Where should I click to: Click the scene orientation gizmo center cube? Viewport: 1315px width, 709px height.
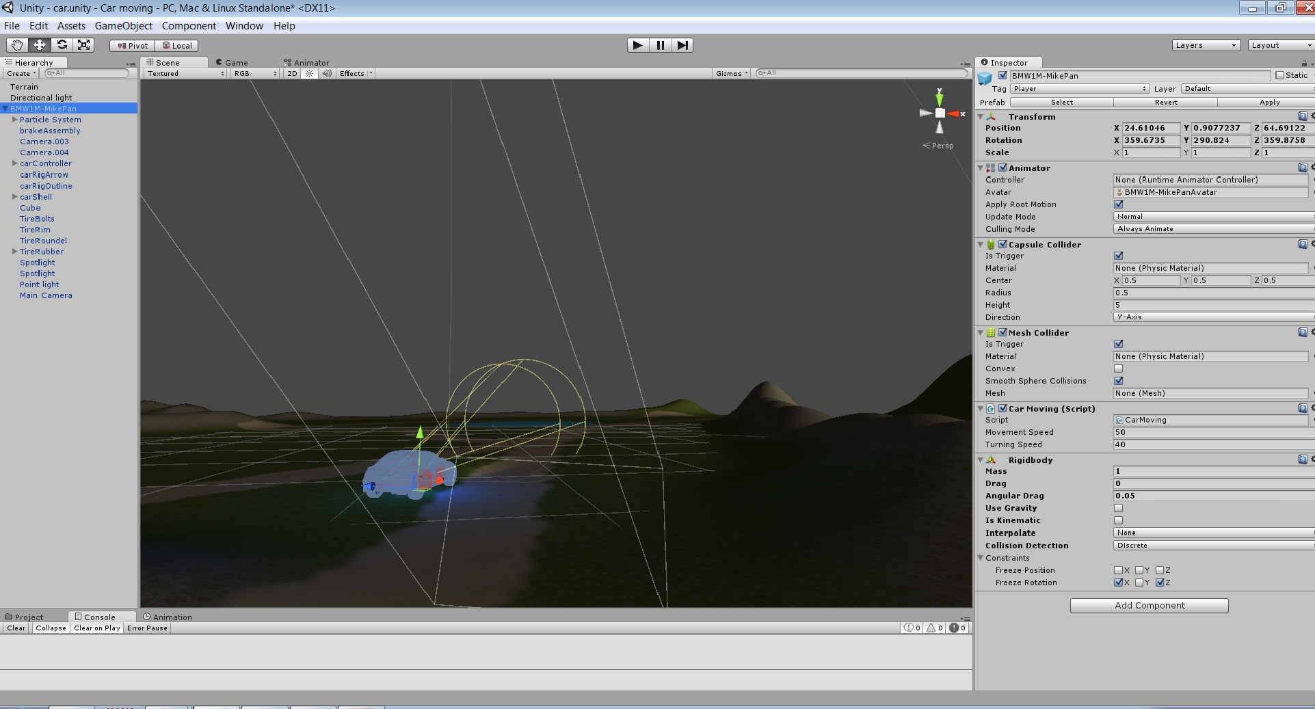coord(940,113)
